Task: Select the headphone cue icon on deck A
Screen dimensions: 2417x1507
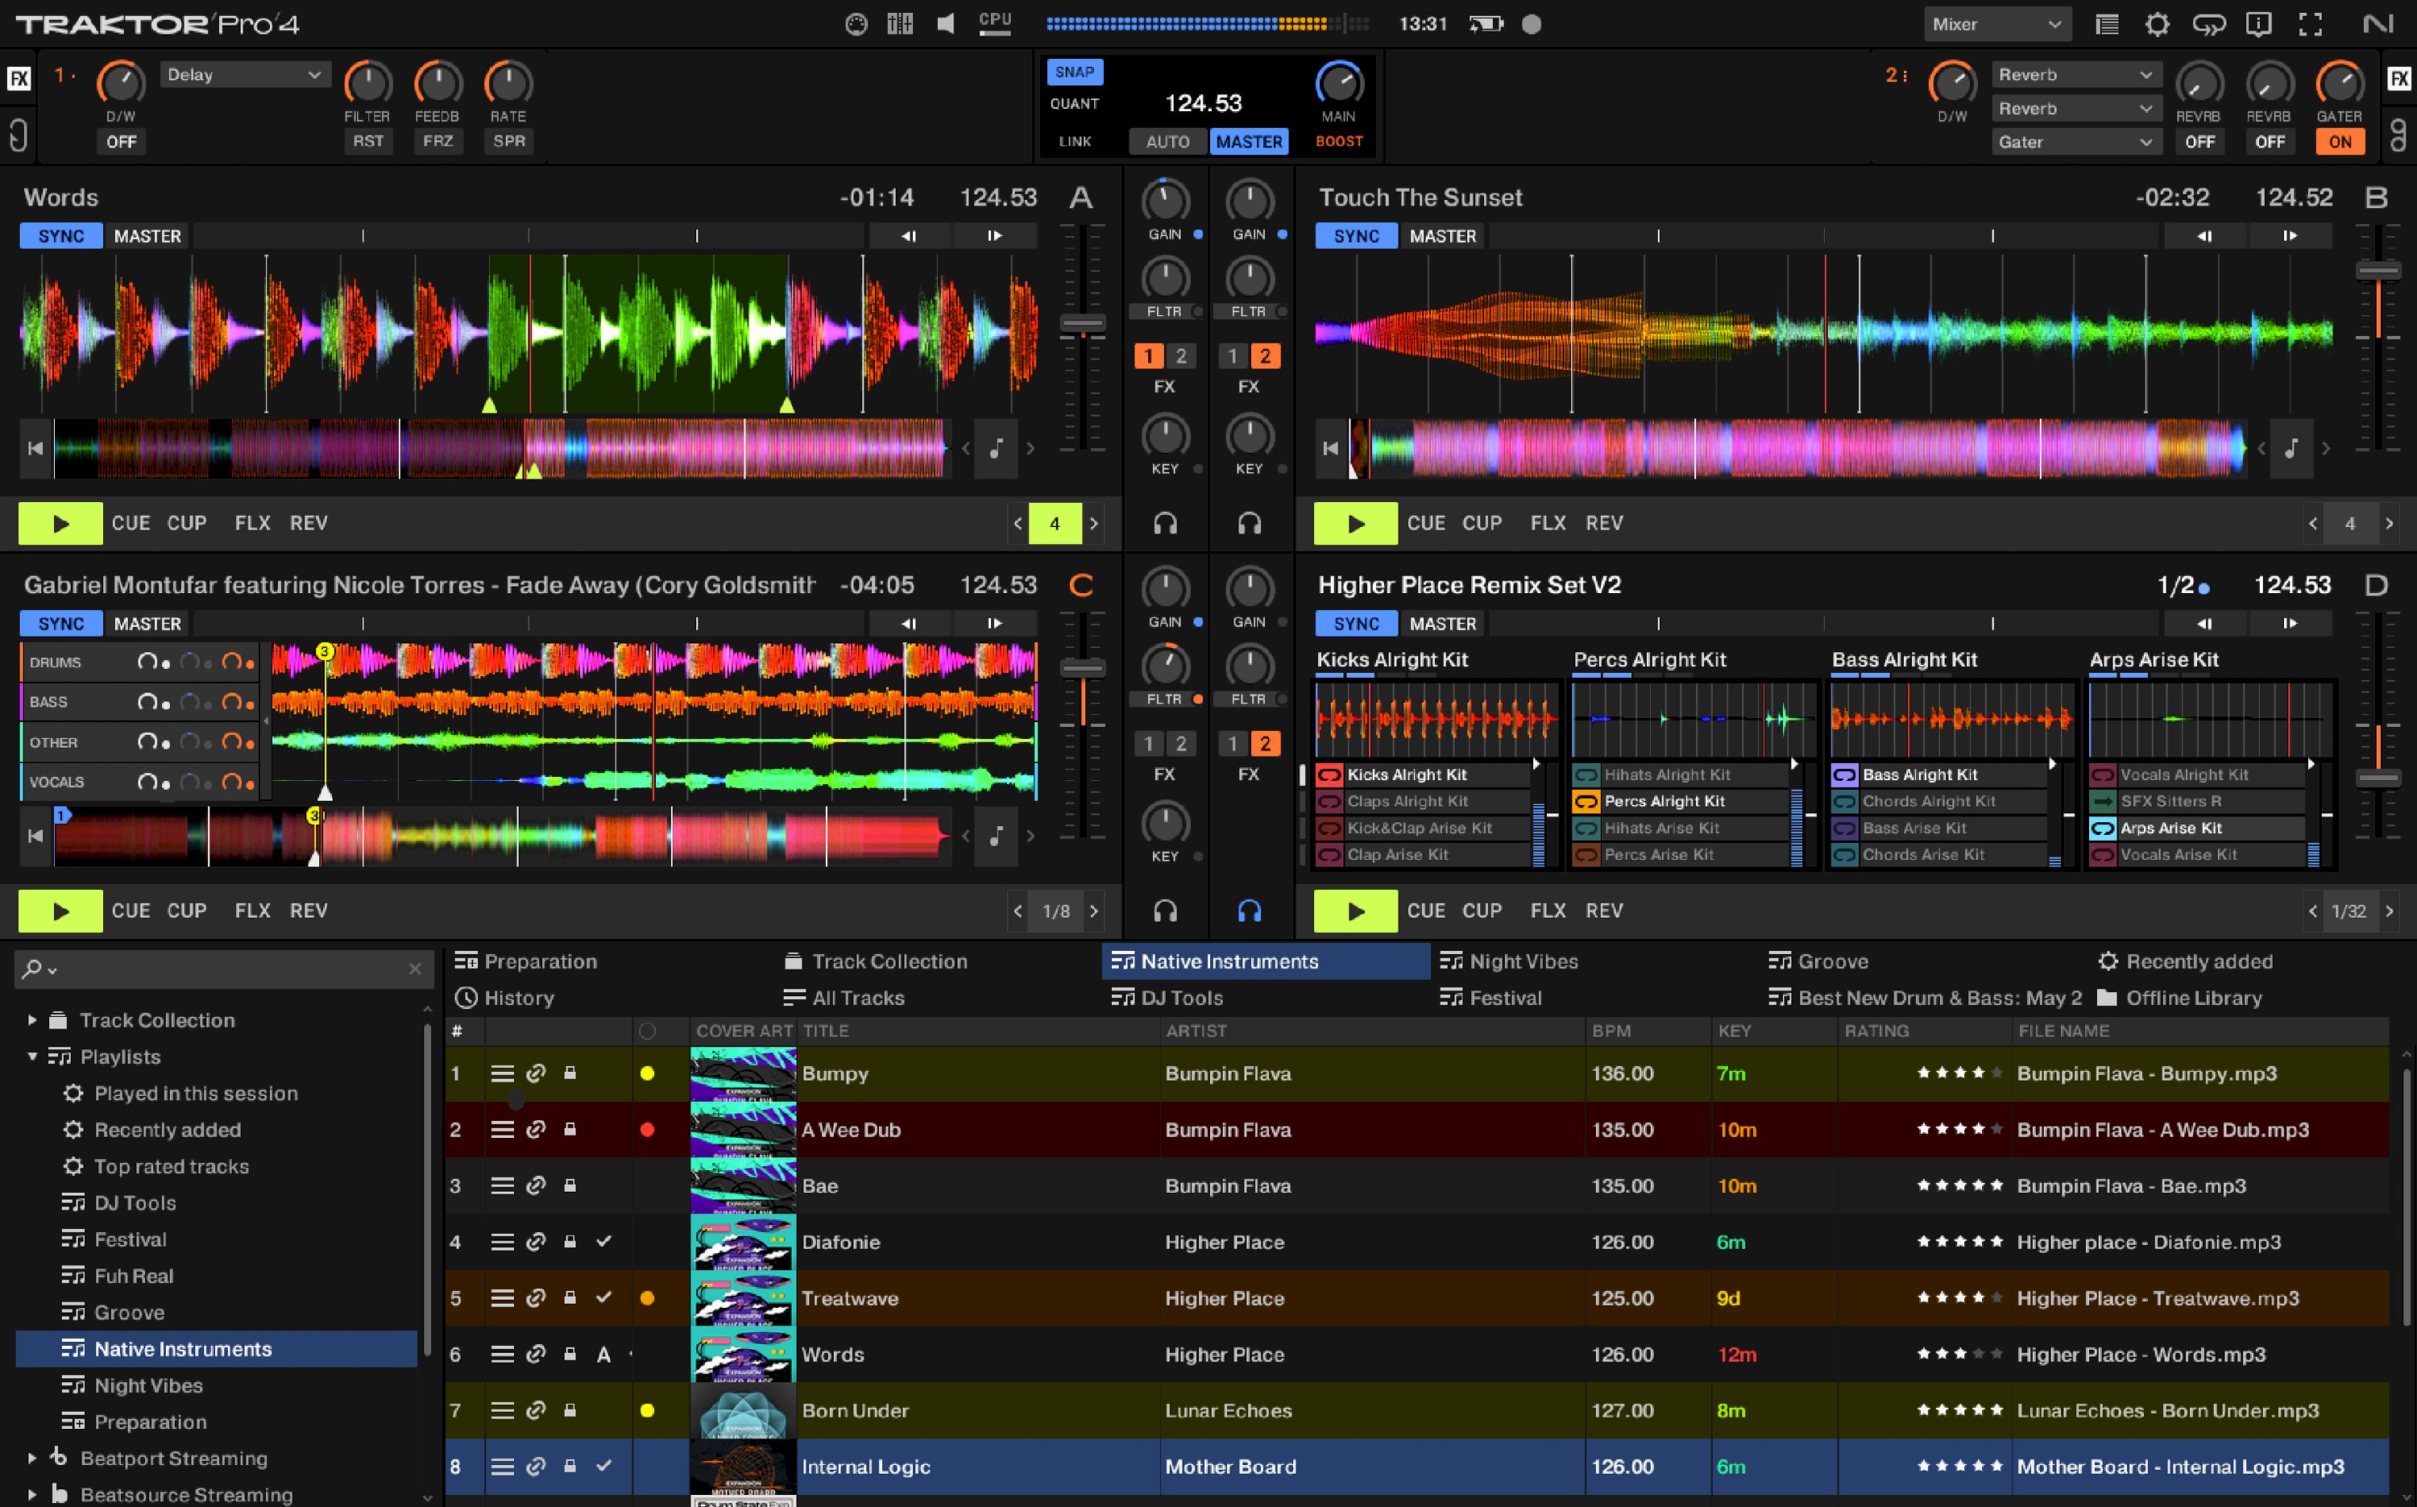Action: pyautogui.click(x=1166, y=523)
